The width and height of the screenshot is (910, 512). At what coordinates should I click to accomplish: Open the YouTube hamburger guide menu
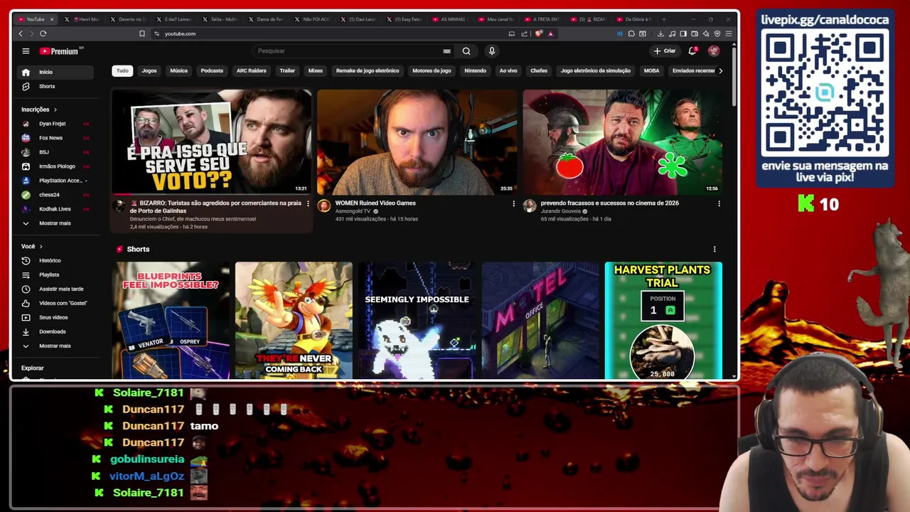(26, 51)
